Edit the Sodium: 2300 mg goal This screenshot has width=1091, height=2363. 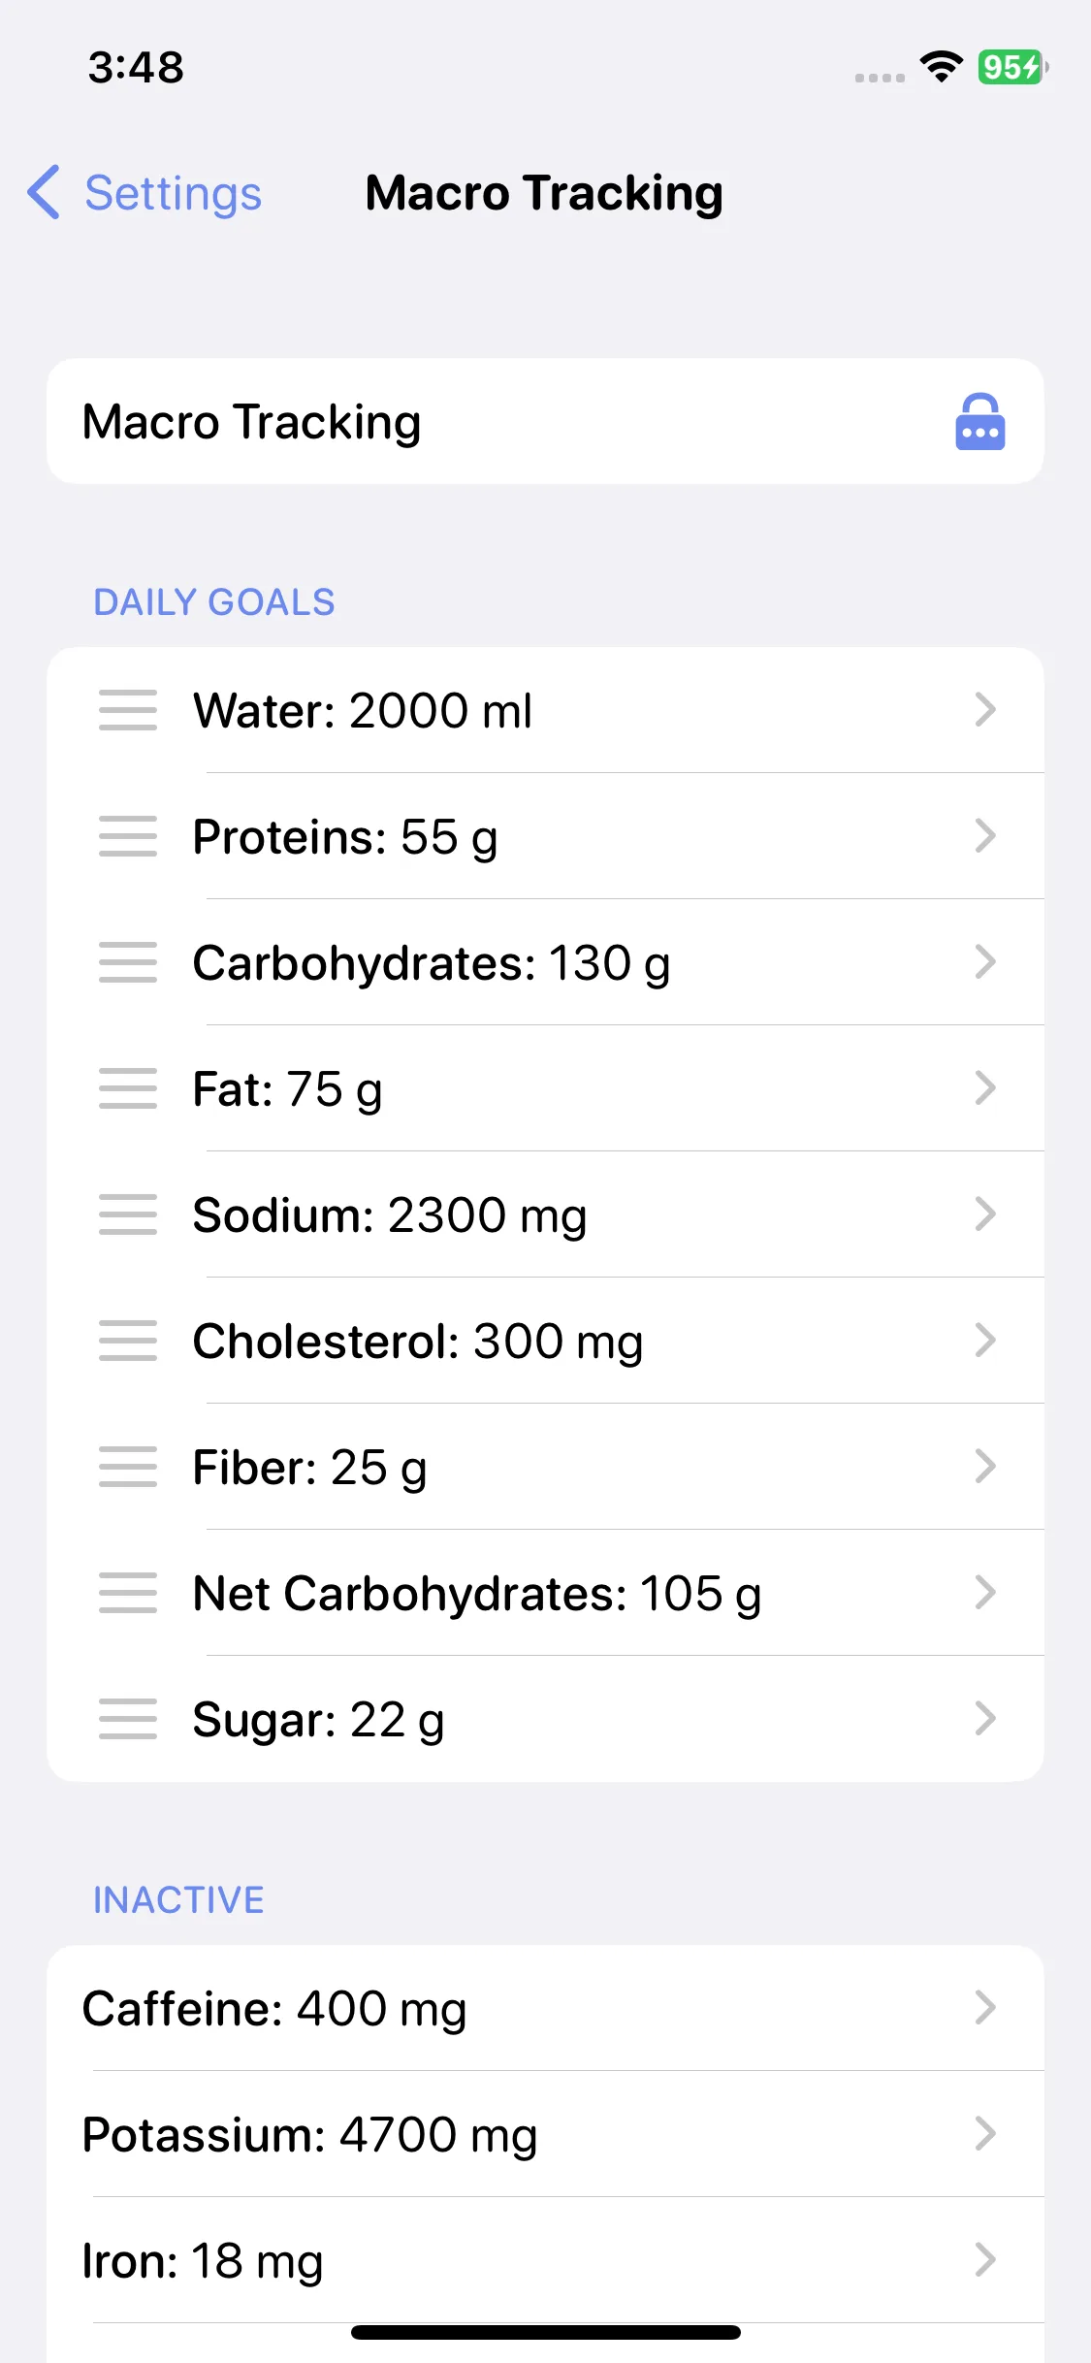[x=545, y=1214]
